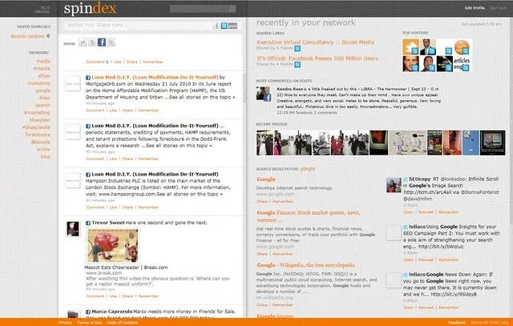Click Facebook icon beside Marco Caprarulo post
Image resolution: width=513 pixels, height=326 pixels.
pyautogui.click(x=88, y=312)
